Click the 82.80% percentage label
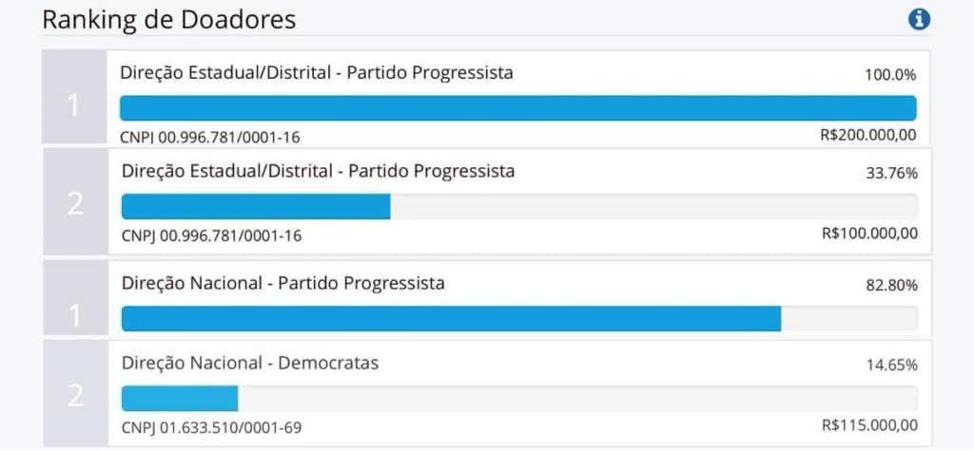The width and height of the screenshot is (974, 451). (x=891, y=286)
